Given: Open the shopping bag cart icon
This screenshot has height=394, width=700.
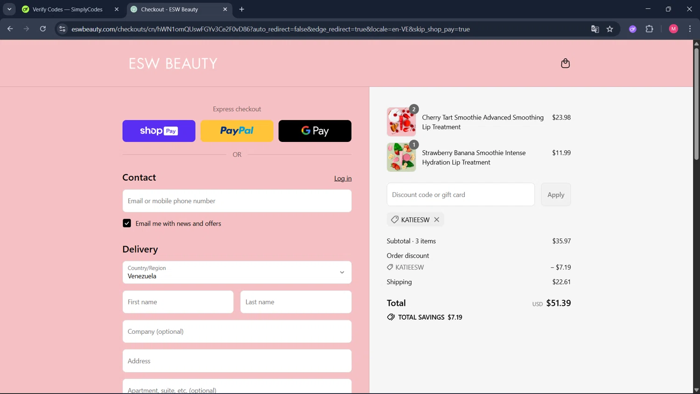Looking at the screenshot, I should tap(565, 63).
